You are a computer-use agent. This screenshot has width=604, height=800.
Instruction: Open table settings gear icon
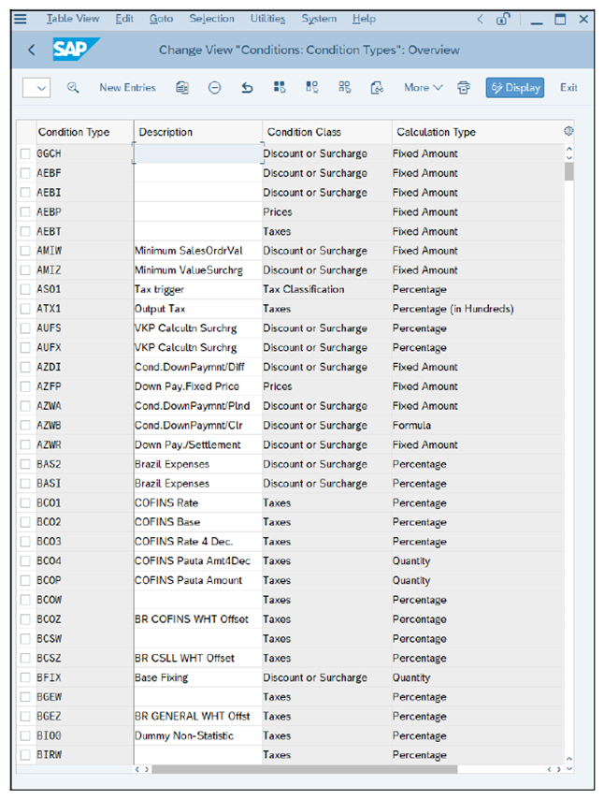tap(568, 131)
